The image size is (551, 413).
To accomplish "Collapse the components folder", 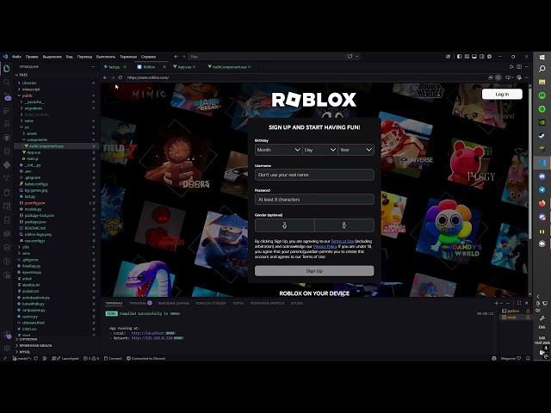I will click(x=37, y=139).
